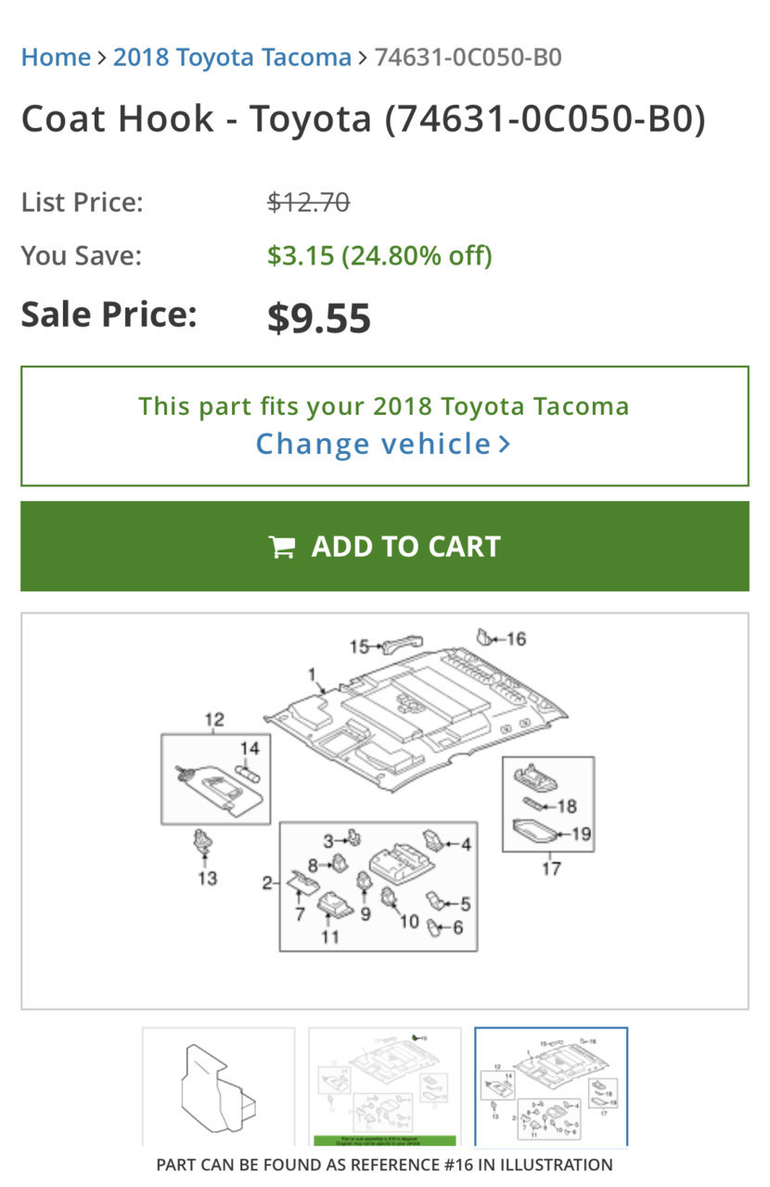Screen dimensions: 770x1187
Task: Select the middle faded diagram thumbnail
Action: (x=385, y=1087)
